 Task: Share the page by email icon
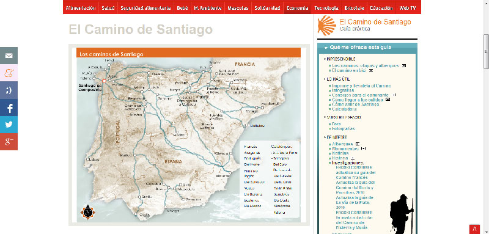(9, 56)
